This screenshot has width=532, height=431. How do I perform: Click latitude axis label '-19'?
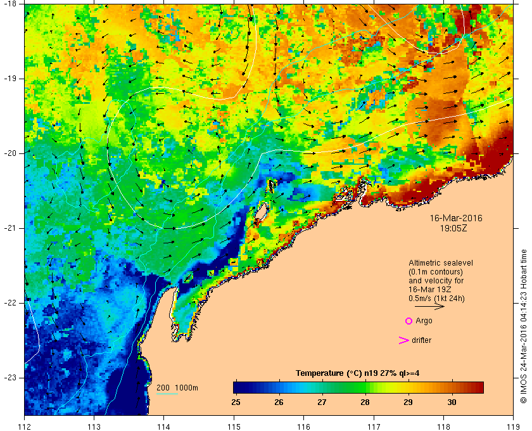9,79
